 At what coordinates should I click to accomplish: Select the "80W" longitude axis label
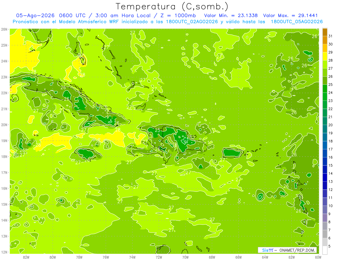coord(53,257)
